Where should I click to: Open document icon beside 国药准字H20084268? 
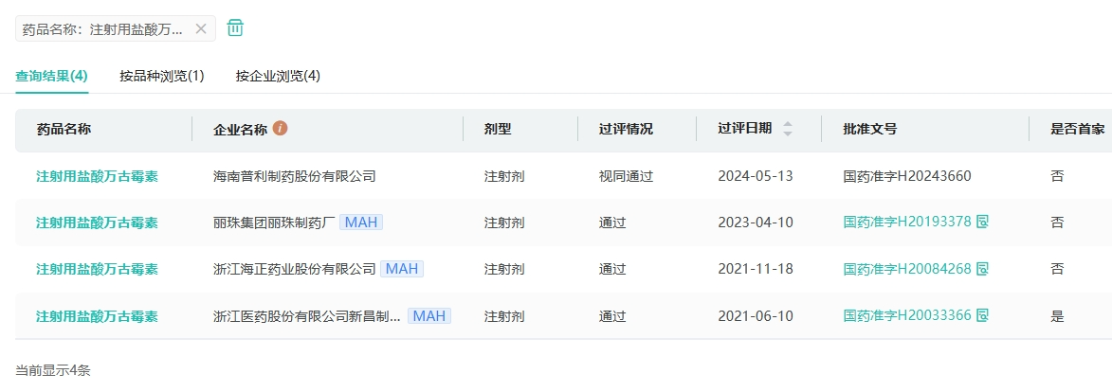pyautogui.click(x=982, y=269)
